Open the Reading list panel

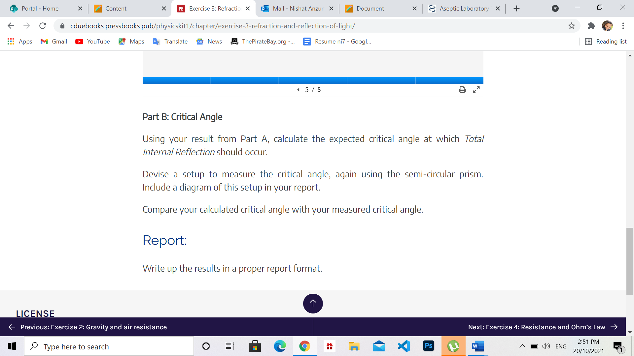606,42
